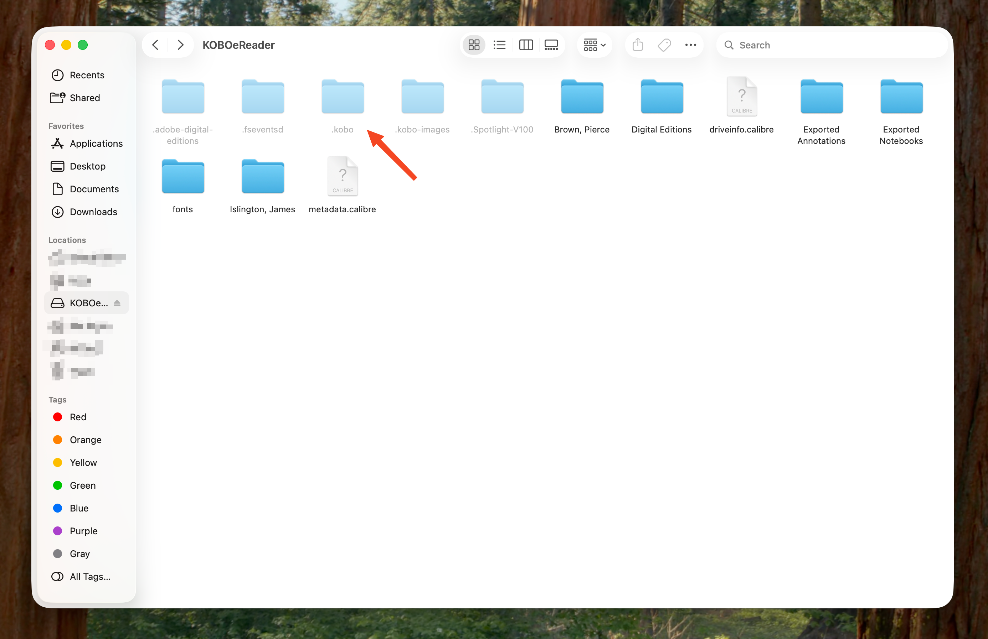988x639 pixels.
Task: Go forward with the right chevron
Action: [180, 45]
